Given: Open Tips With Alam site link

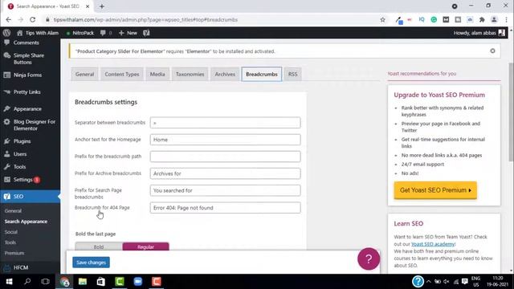Looking at the screenshot, I should tap(38, 33).
